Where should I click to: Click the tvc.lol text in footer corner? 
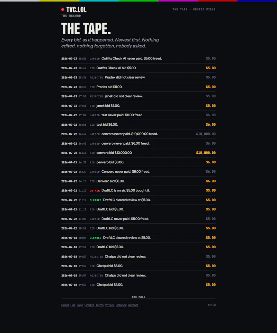212,305
